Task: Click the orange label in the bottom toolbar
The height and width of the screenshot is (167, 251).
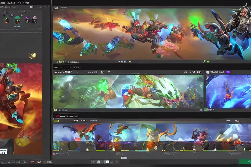Action: click(x=39, y=162)
